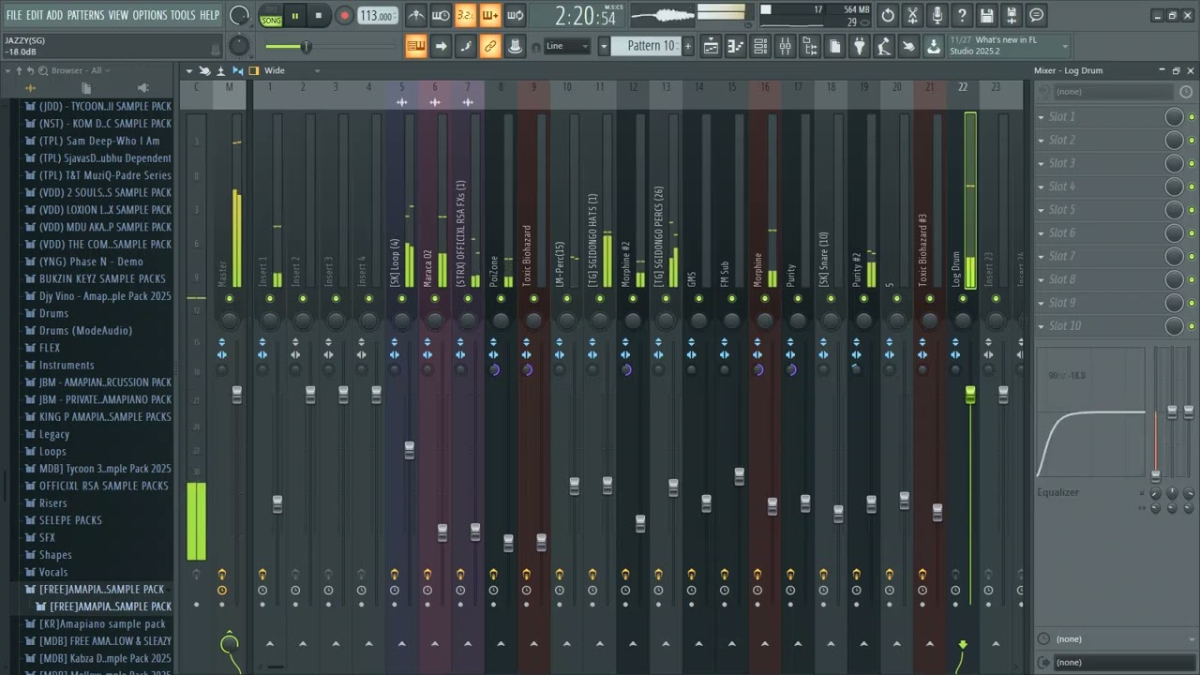The image size is (1200, 675).
Task: Click the Log Drum track volume fader
Action: coord(970,395)
